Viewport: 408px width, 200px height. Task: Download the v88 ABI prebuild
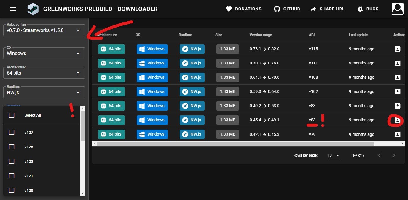[x=398, y=106]
